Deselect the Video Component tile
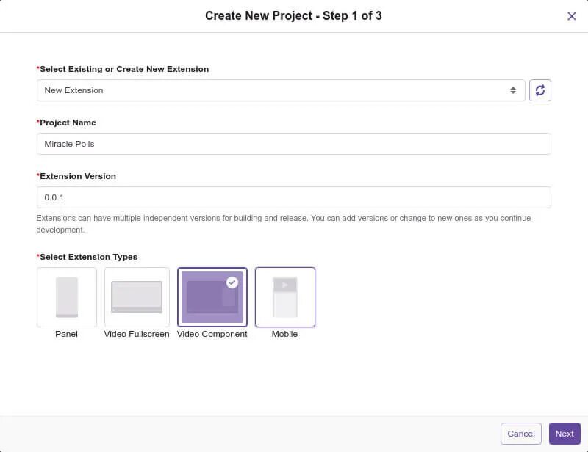The height and width of the screenshot is (452, 588). [x=212, y=296]
